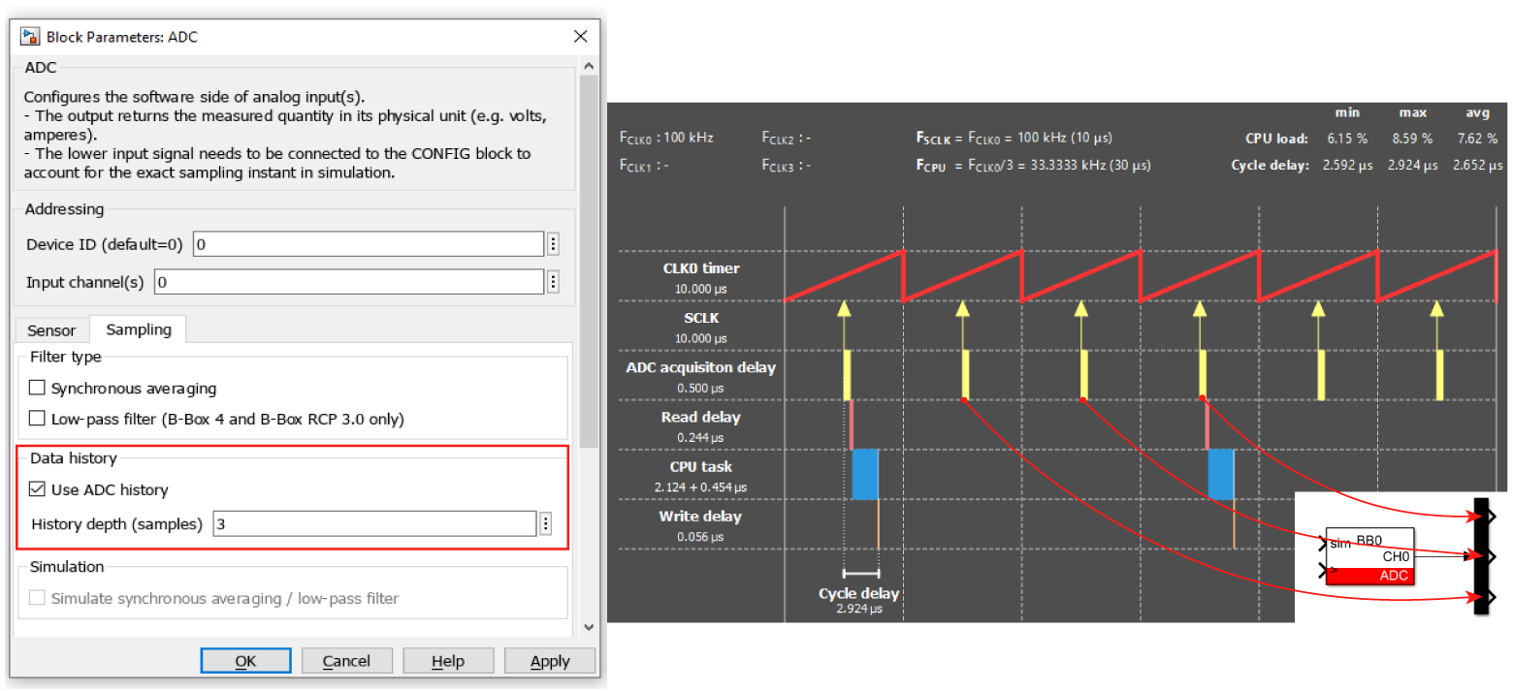Click the black mux output bar
Screen dimensions: 1513x691
coord(1481,556)
